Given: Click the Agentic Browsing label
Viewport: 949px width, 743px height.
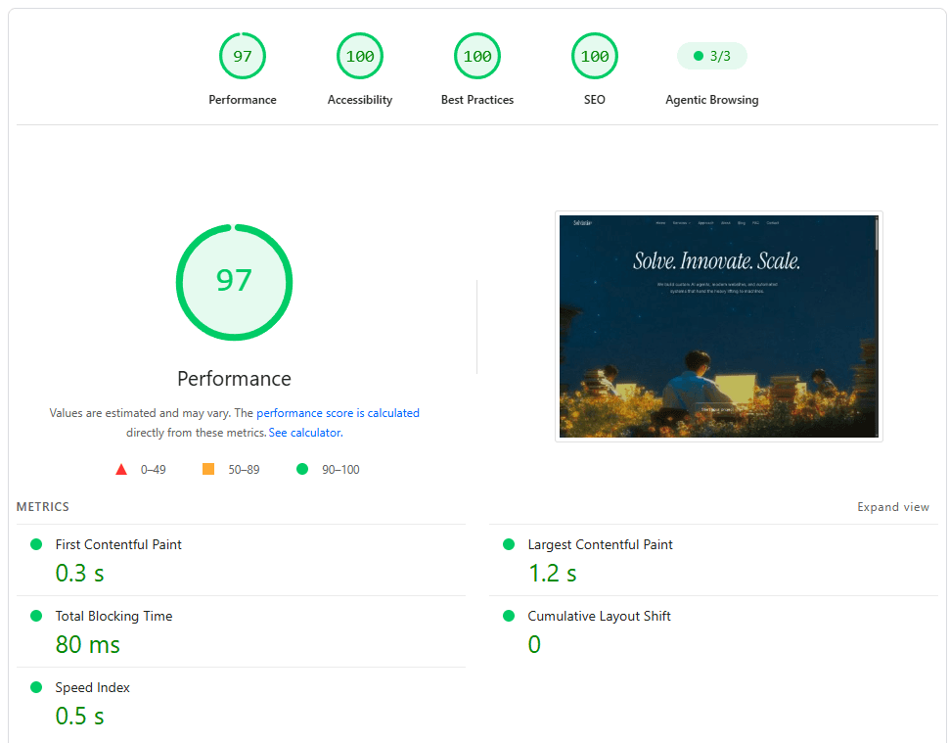Looking at the screenshot, I should tap(712, 99).
